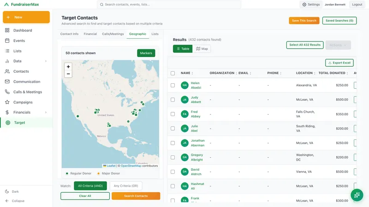Image resolution: width=369 pixels, height=207 pixels.
Task: Click the Major Donor legend dot
Action: point(98,173)
